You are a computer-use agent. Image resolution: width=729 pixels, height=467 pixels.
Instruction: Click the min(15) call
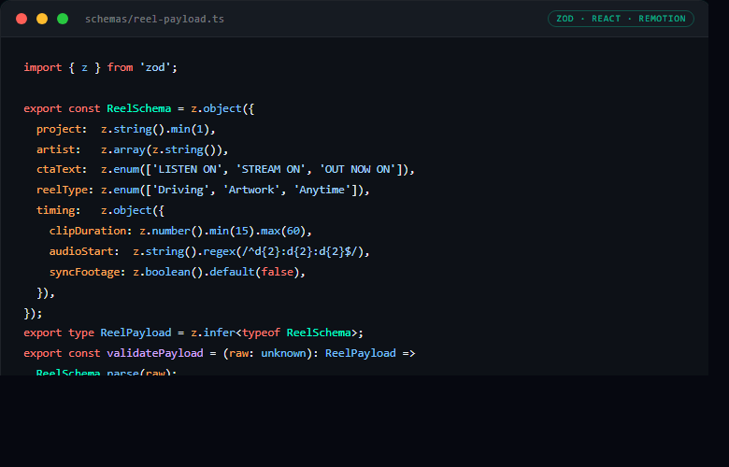232,231
